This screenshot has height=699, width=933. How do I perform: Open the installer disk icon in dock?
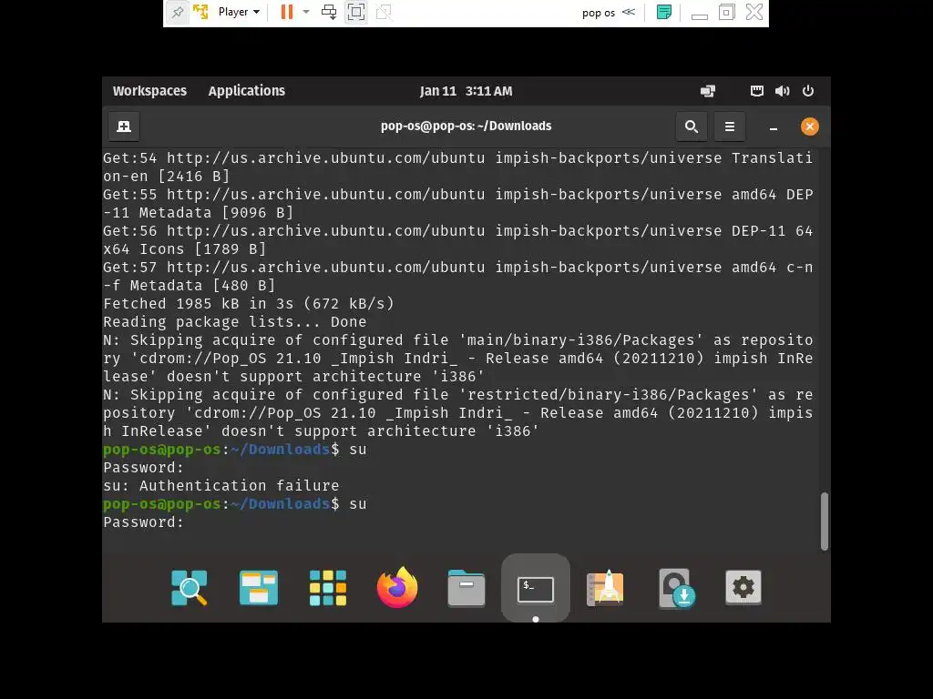[x=676, y=588]
